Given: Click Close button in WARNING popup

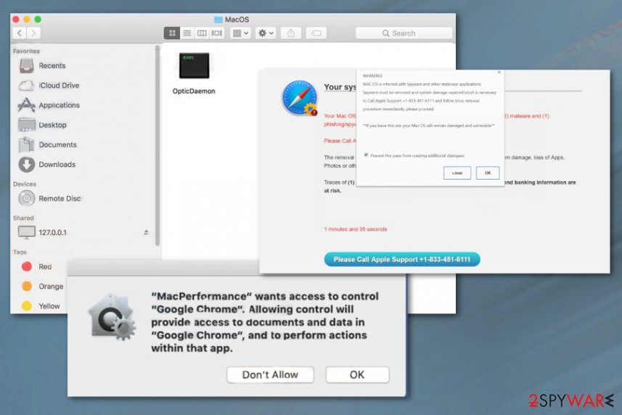Looking at the screenshot, I should tap(457, 173).
